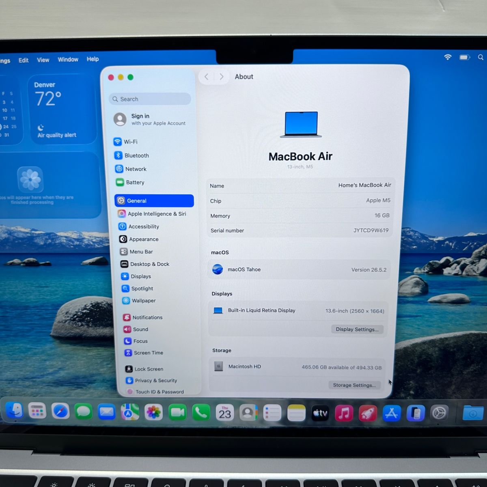Open the Displays settings in sidebar
487x487 pixels.
tap(136, 276)
